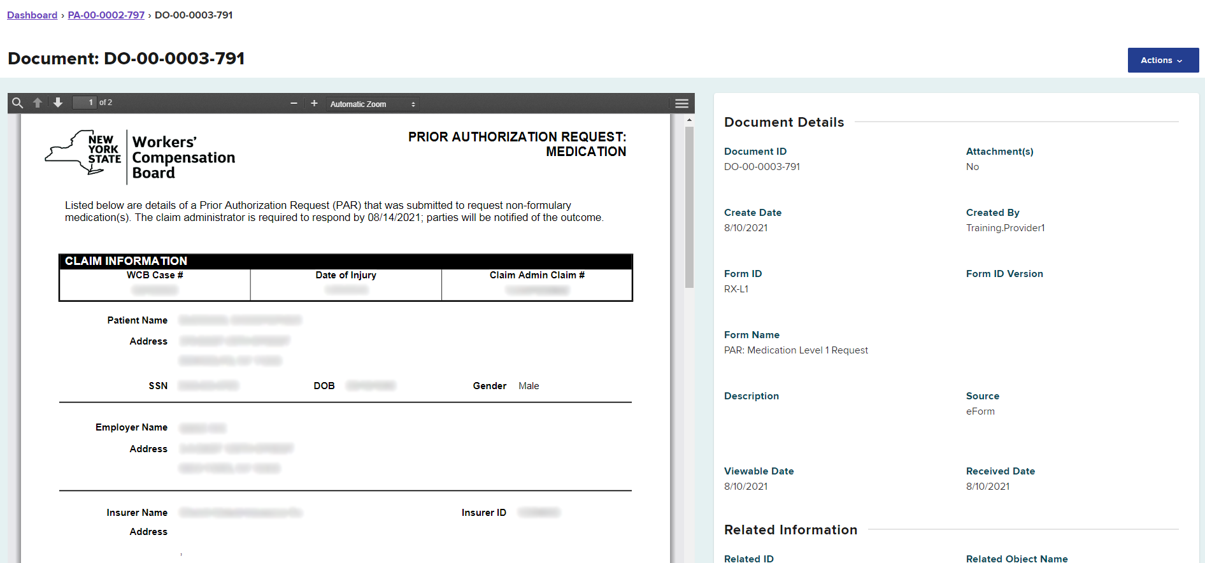
Task: Go to next page with down arrow
Action: (x=58, y=103)
